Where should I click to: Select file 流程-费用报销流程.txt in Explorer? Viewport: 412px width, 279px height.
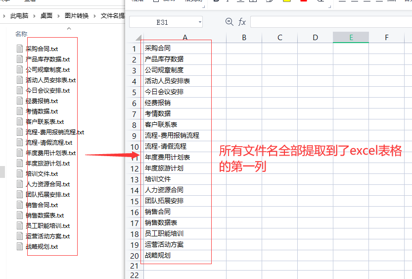coord(55,132)
